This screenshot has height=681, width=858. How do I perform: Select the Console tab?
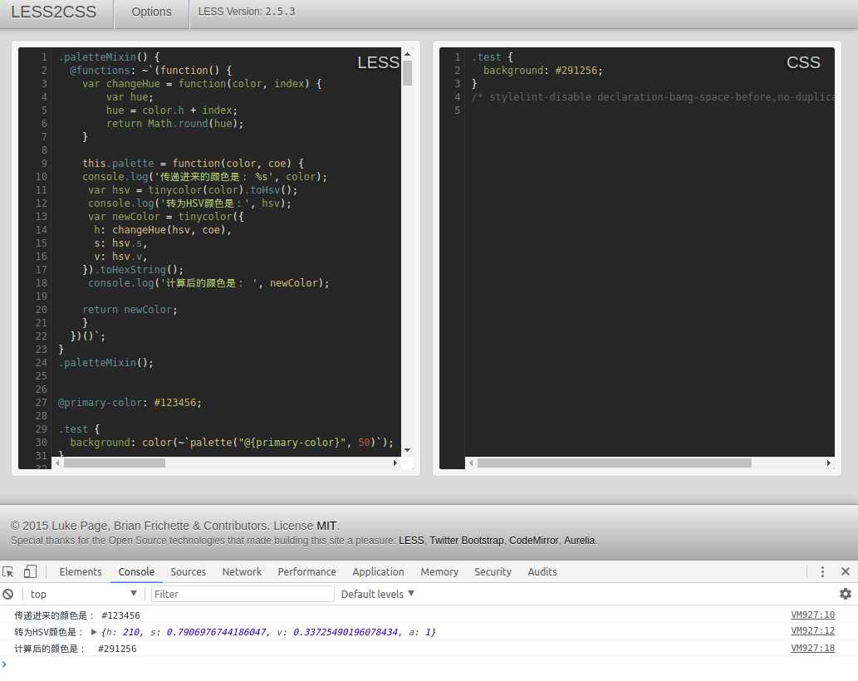click(x=136, y=571)
